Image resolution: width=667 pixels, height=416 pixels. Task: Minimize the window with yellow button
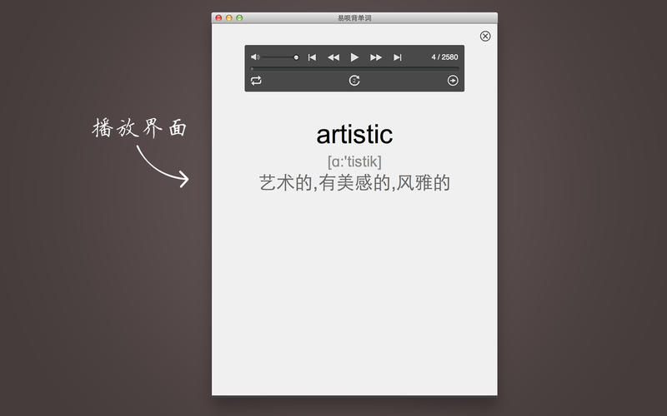(228, 17)
